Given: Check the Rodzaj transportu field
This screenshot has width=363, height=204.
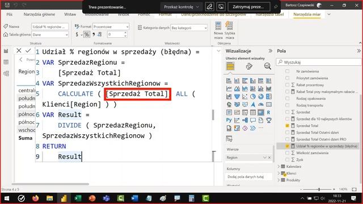Looking at the screenshot, I should click(x=288, y=105).
